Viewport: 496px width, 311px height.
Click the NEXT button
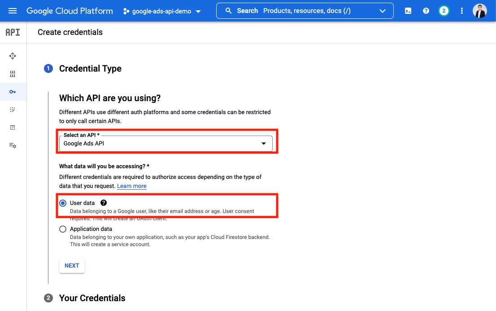72,265
